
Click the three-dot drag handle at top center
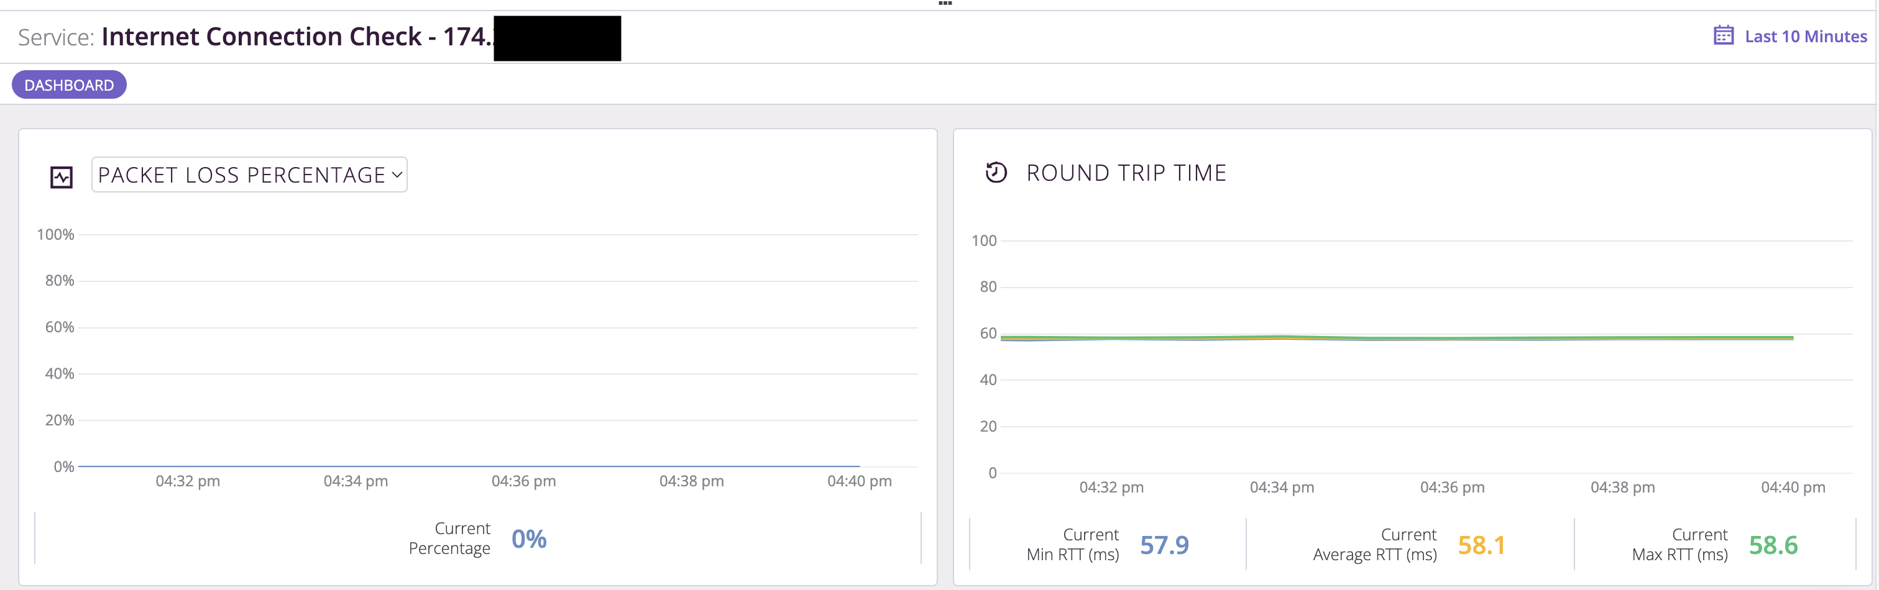pyautogui.click(x=945, y=4)
